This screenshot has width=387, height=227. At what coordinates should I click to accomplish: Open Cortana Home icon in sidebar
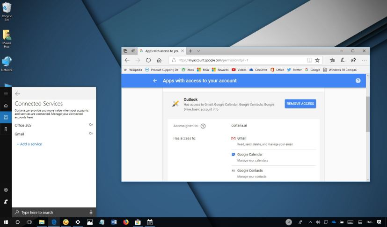click(6, 106)
